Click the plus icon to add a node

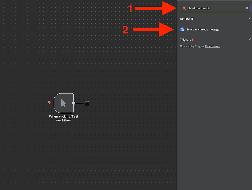87,103
